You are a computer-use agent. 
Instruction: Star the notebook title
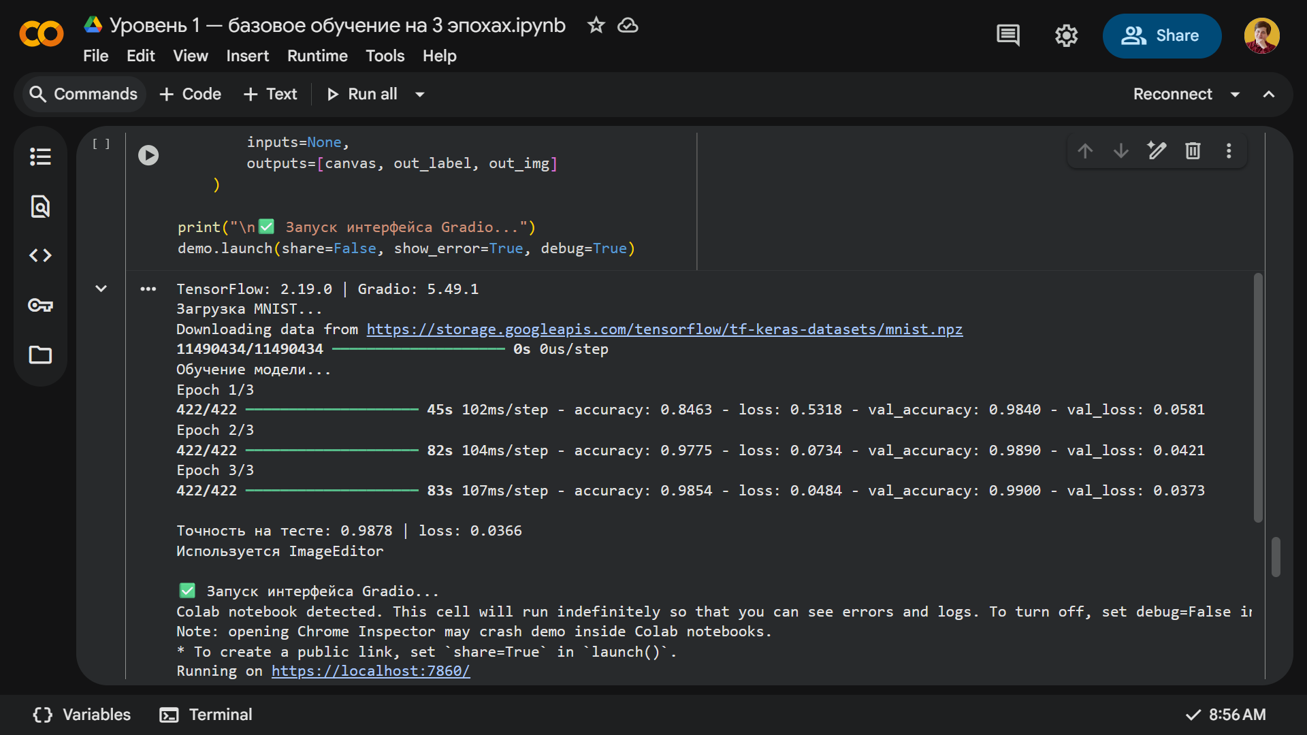[596, 25]
